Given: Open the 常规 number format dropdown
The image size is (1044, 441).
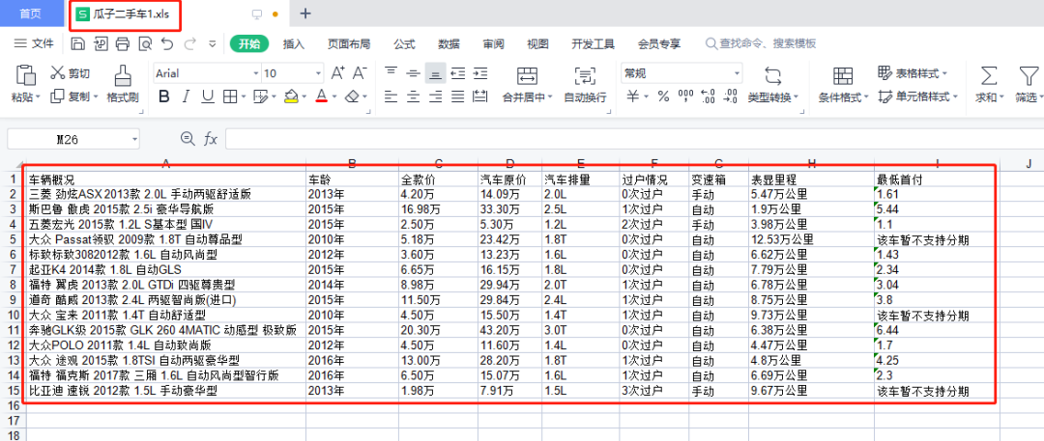Looking at the screenshot, I should pyautogui.click(x=737, y=74).
